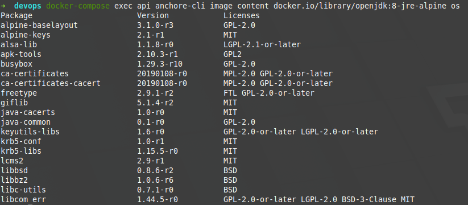468x205 pixels.
Task: Click the java-cacerts package name
Action: pos(28,112)
